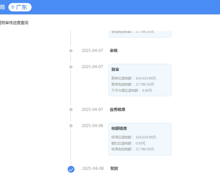Click the 复审免抵税额 27,786.50元 line

[x=133, y=84]
